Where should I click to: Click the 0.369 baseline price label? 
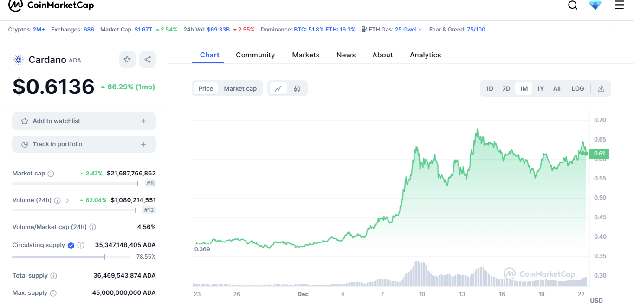click(x=202, y=249)
